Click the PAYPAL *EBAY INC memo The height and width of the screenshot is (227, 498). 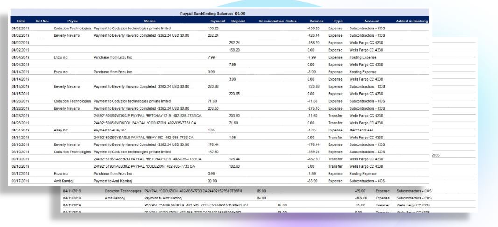pos(144,138)
